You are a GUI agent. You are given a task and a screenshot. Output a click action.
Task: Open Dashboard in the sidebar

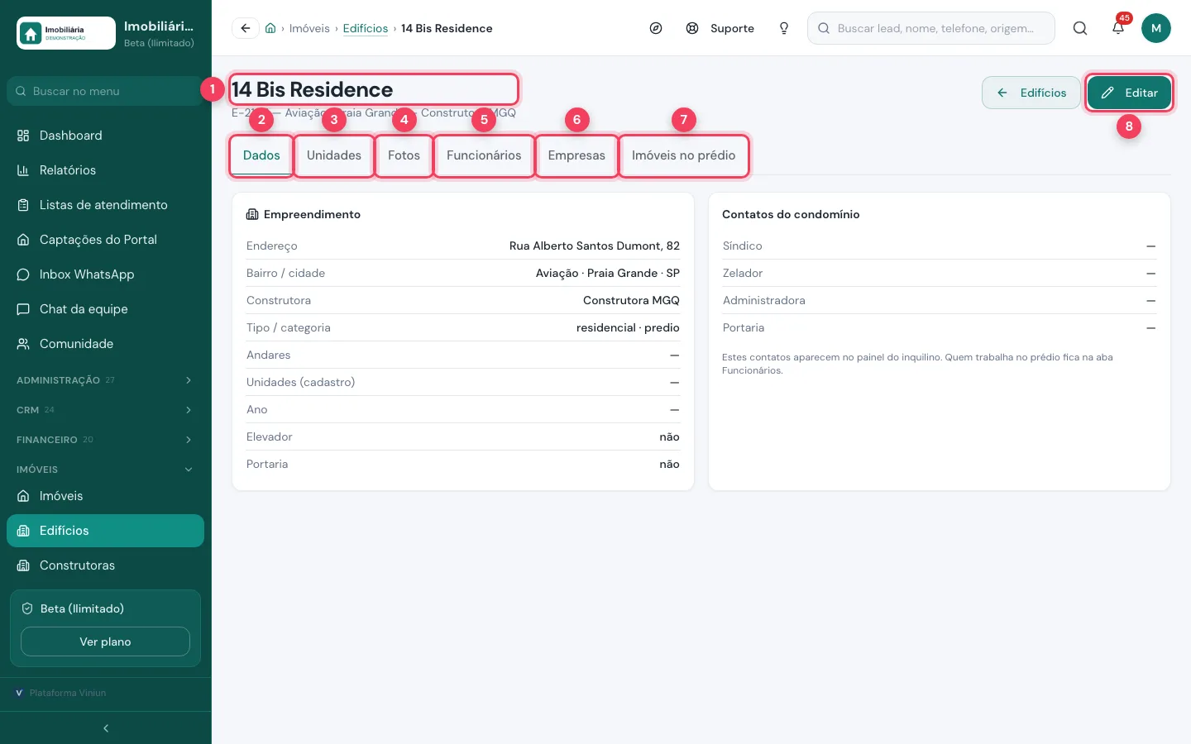tap(105, 136)
